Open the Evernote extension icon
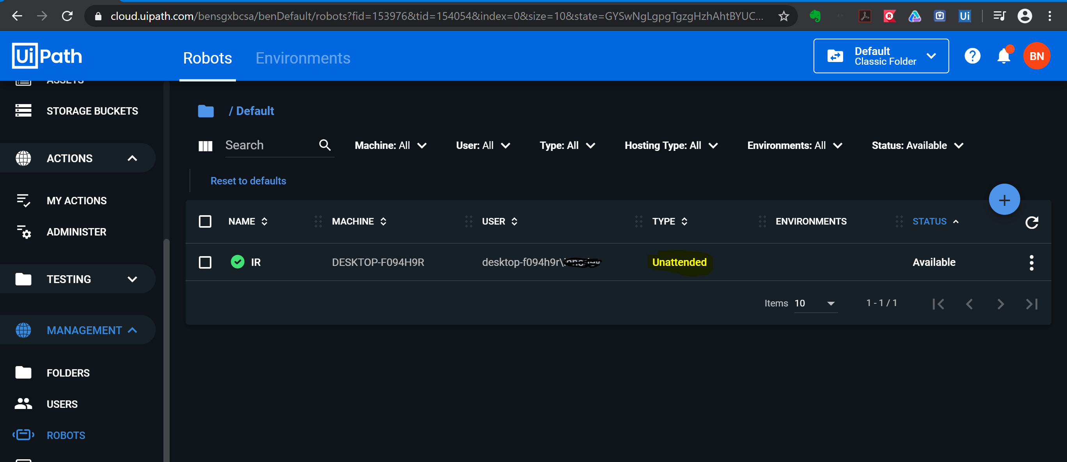This screenshot has width=1067, height=462. [815, 16]
